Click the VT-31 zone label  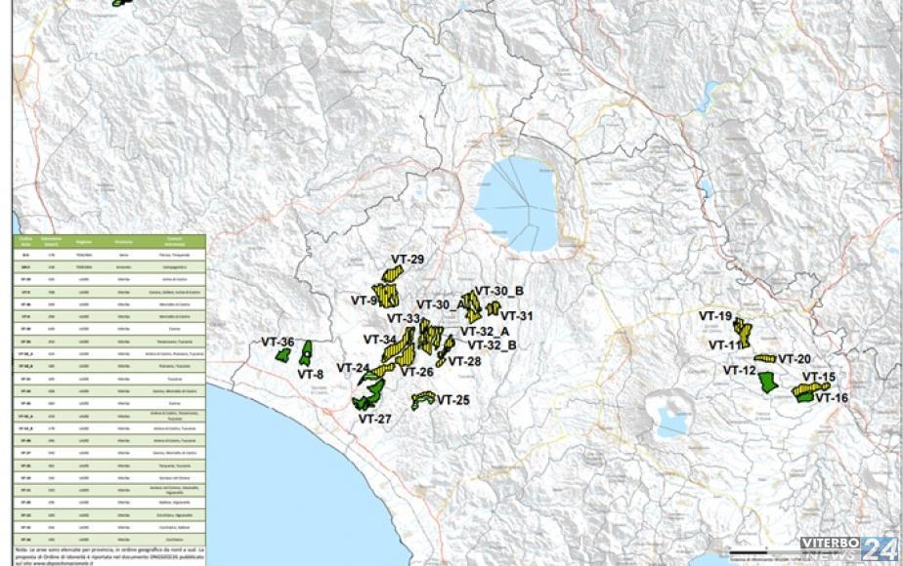[517, 316]
